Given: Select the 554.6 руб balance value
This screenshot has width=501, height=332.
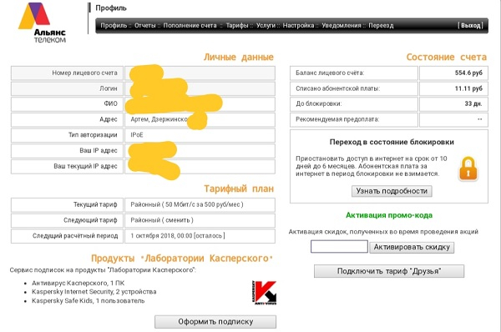Looking at the screenshot, I should click(468, 73).
